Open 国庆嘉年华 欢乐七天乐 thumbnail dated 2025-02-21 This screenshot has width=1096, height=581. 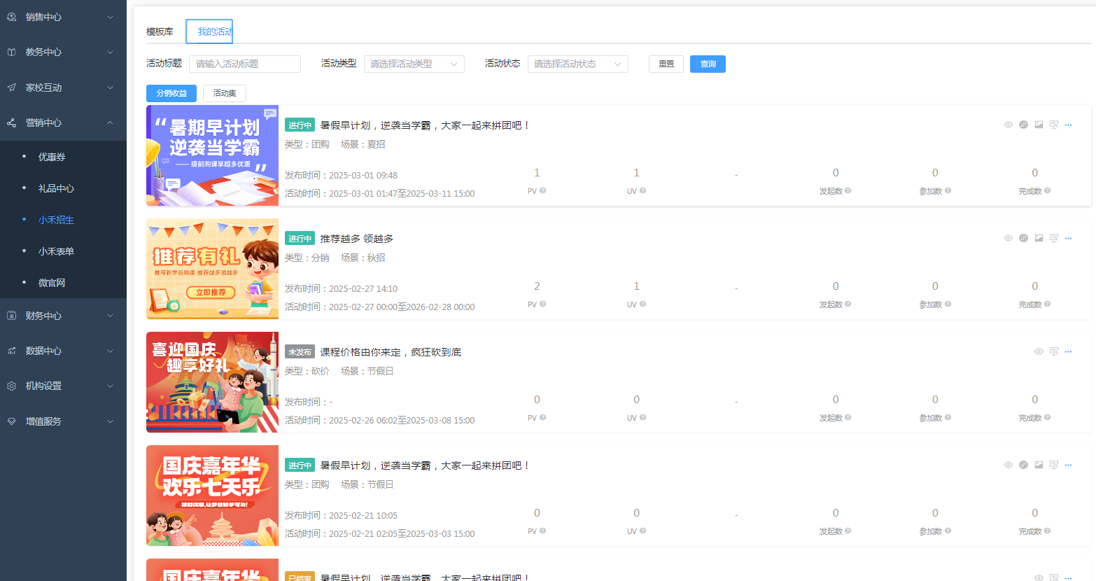click(x=212, y=496)
